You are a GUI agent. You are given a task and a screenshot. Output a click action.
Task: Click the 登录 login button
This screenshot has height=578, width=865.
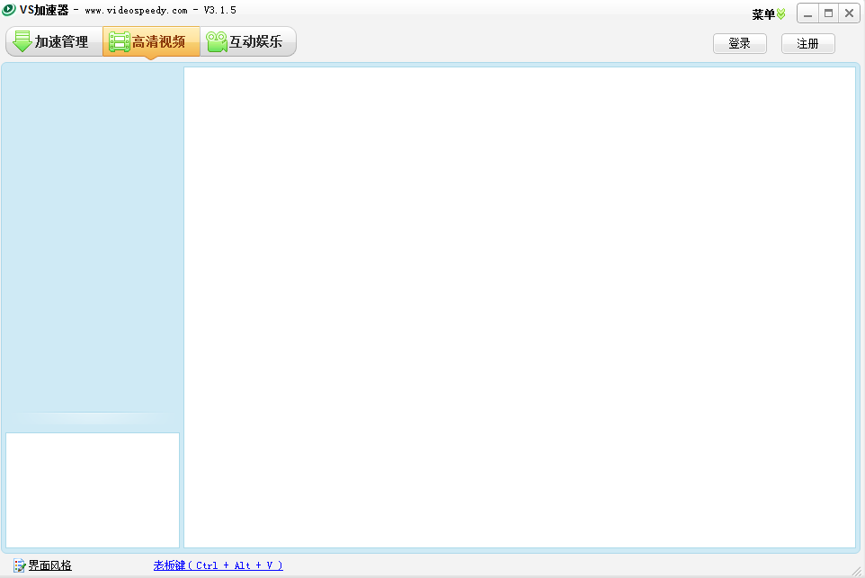click(740, 43)
